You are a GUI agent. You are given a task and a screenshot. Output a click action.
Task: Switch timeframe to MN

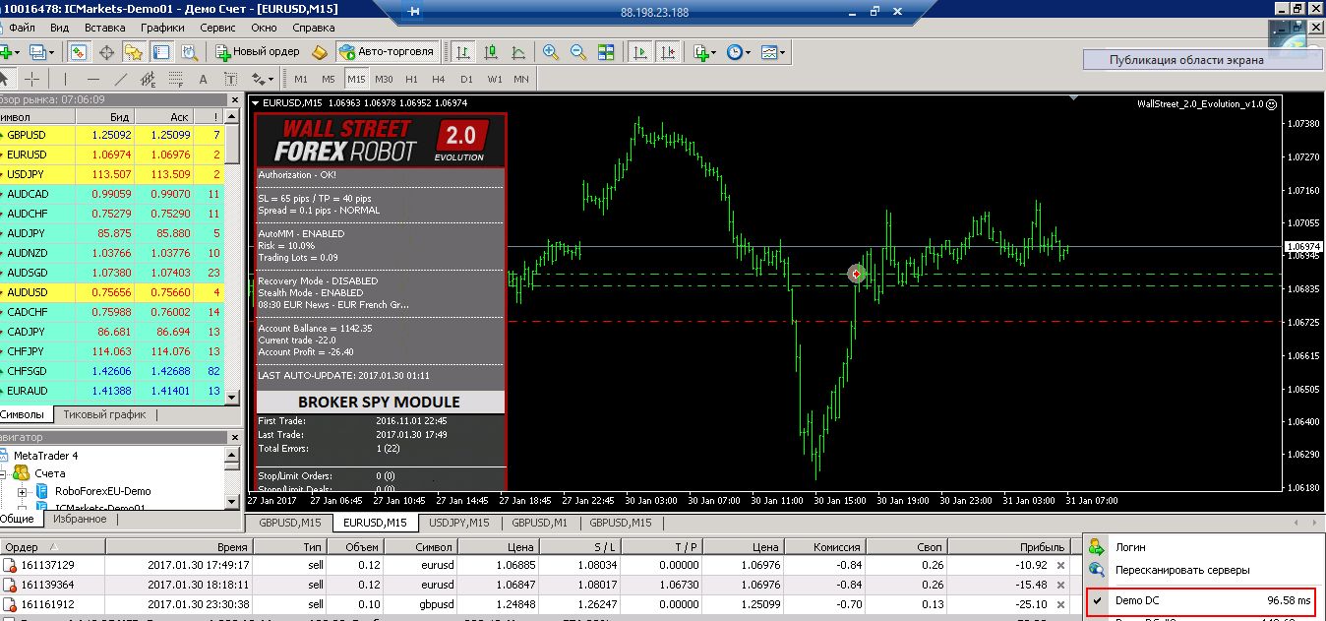[x=520, y=79]
